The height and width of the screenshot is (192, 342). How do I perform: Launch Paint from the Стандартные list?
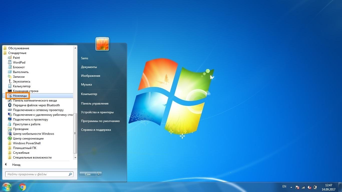[x=16, y=58]
